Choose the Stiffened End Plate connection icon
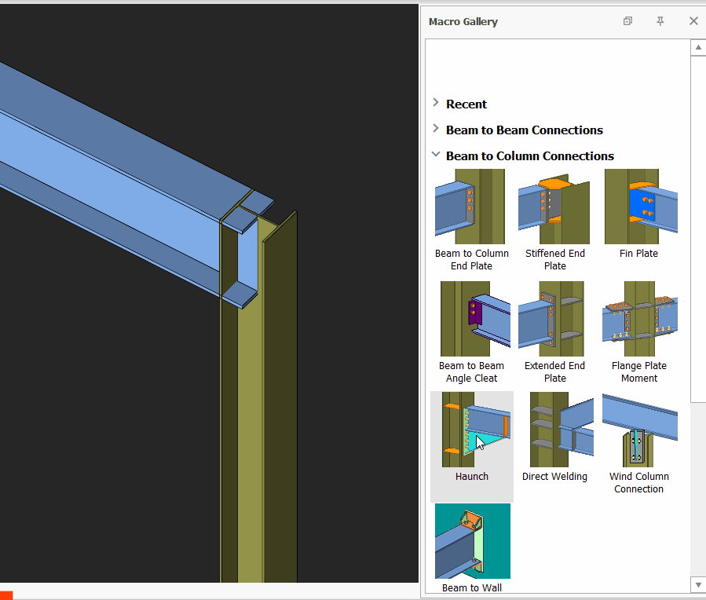This screenshot has width=706, height=600. click(x=554, y=207)
